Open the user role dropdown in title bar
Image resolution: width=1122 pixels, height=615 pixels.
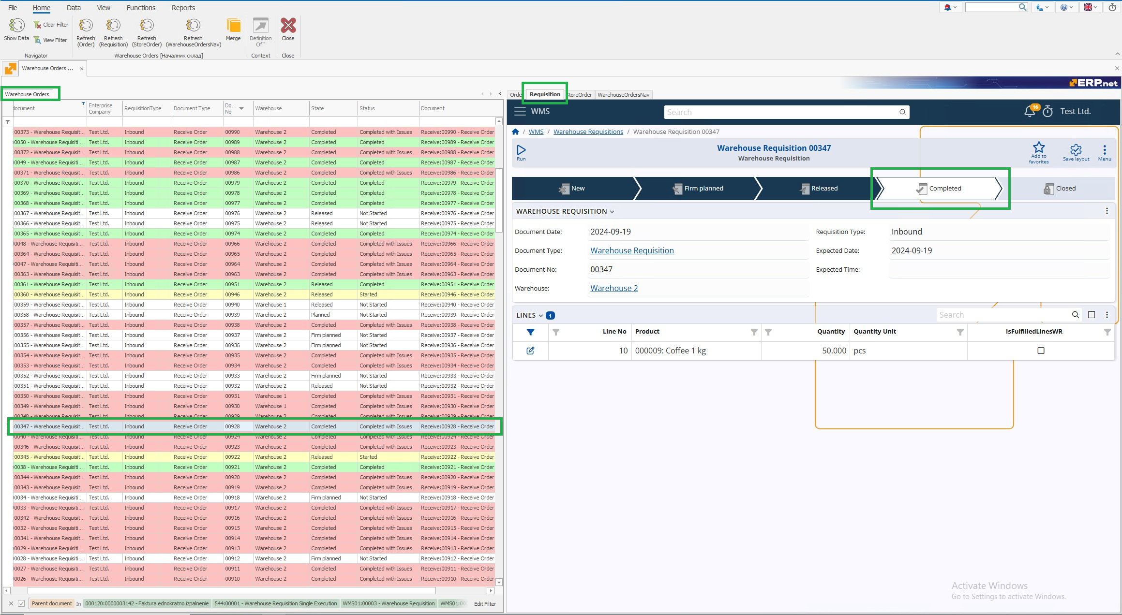point(1043,7)
